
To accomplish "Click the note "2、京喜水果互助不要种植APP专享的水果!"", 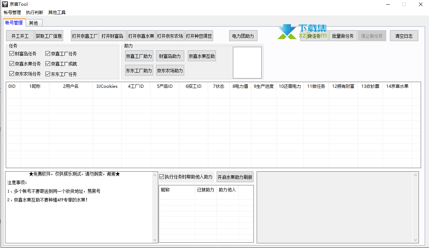I will (48, 200).
